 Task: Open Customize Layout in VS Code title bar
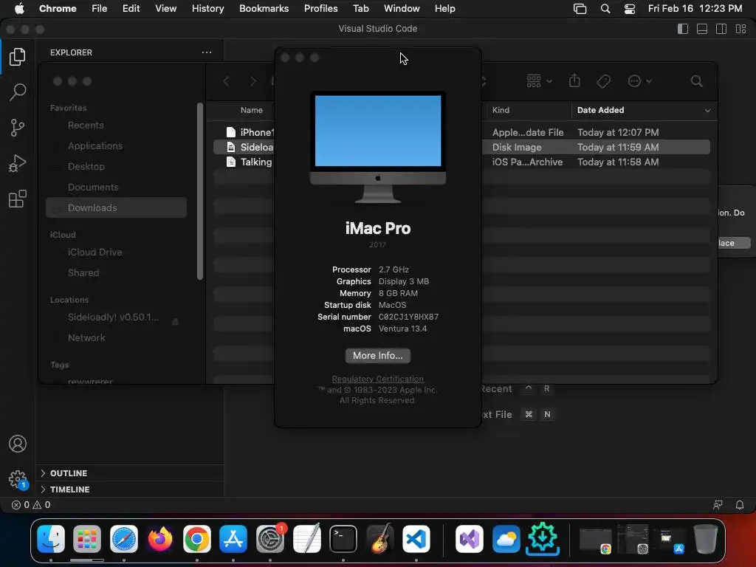[741, 29]
